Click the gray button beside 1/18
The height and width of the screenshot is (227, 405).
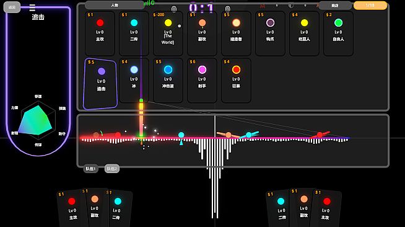(335, 6)
